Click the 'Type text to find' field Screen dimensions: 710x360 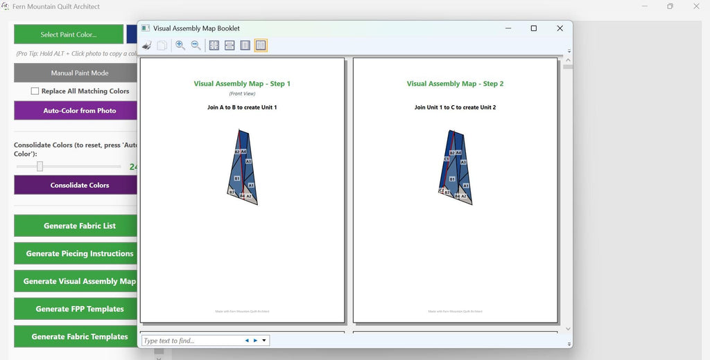point(192,341)
